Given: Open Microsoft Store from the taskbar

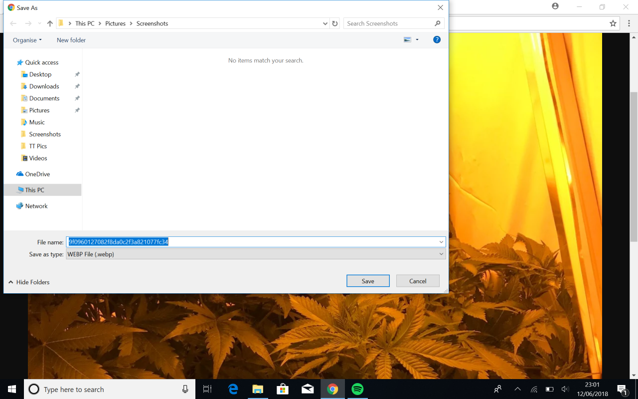Looking at the screenshot, I should tap(283, 389).
